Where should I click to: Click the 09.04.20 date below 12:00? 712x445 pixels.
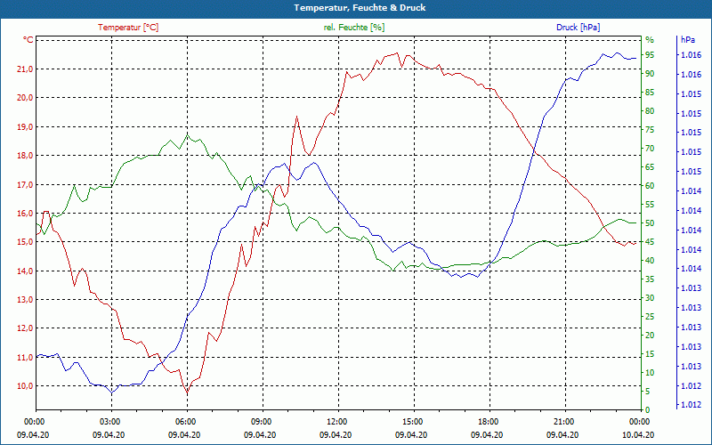click(x=336, y=435)
